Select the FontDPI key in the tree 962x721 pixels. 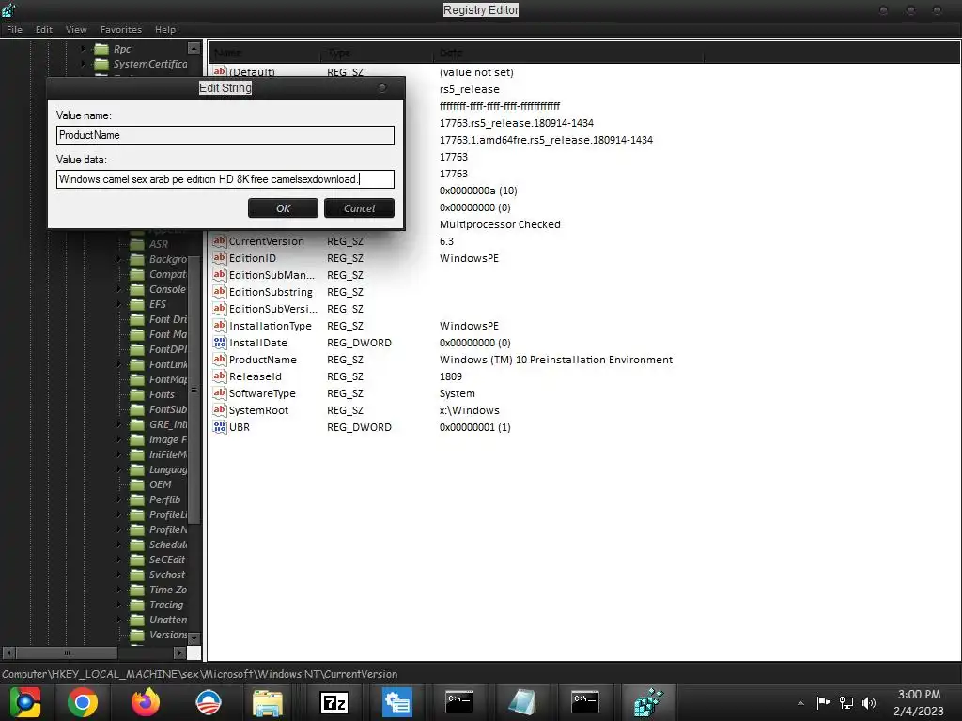(168, 349)
